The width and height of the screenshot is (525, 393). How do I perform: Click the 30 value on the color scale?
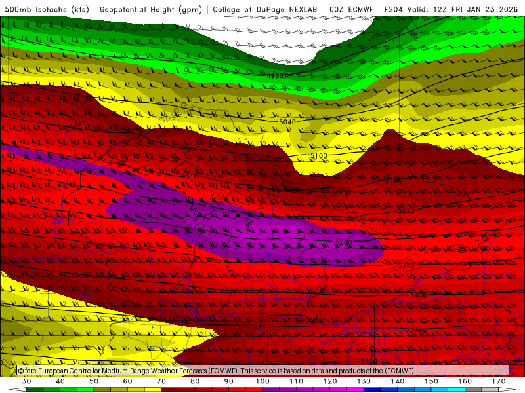[26, 381]
